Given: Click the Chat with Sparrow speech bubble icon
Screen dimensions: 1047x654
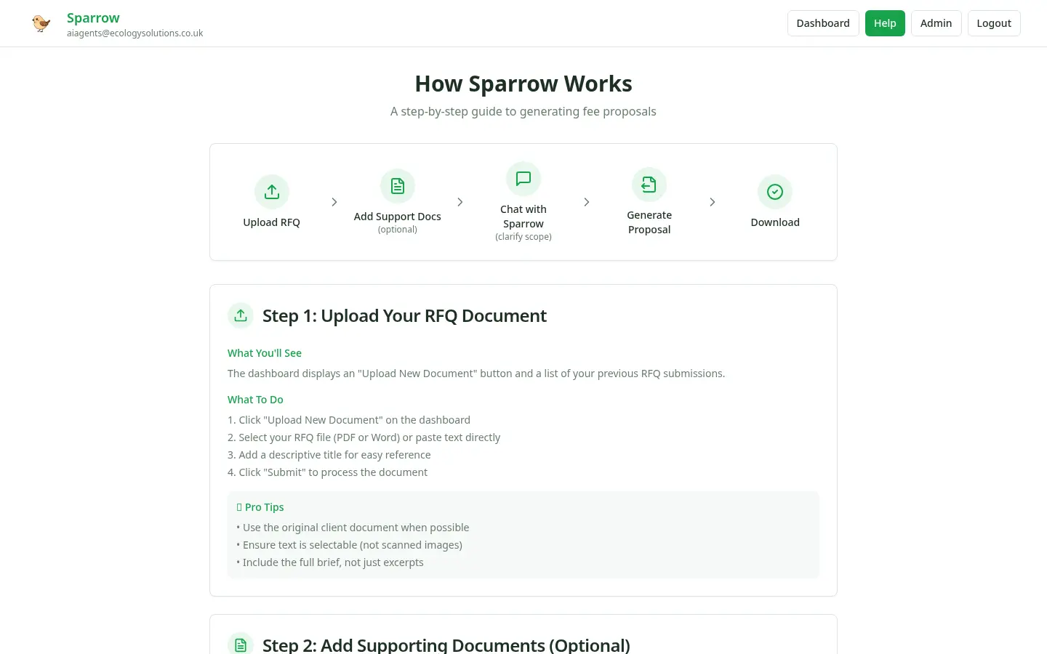Looking at the screenshot, I should [523, 179].
